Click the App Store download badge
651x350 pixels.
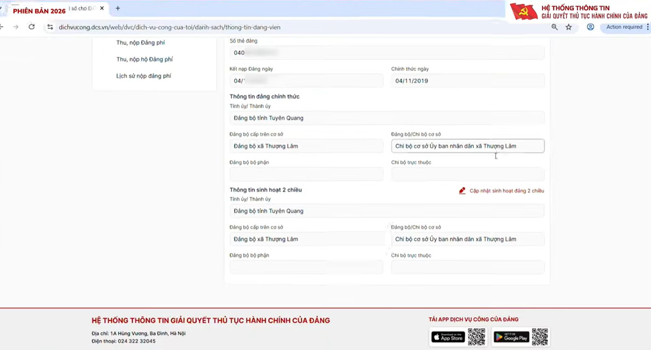[x=448, y=337]
